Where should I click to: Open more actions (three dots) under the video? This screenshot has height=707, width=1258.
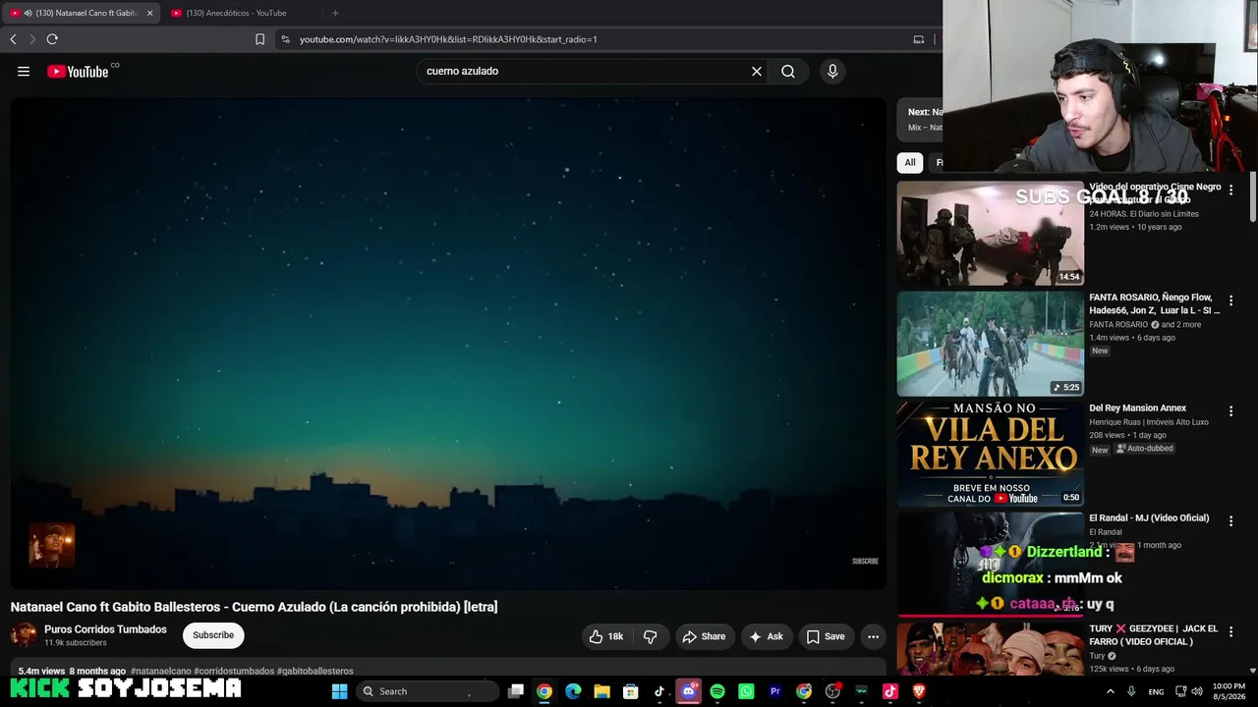pos(873,636)
